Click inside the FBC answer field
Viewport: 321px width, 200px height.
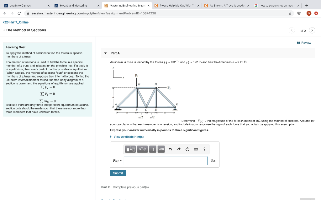[166, 161]
